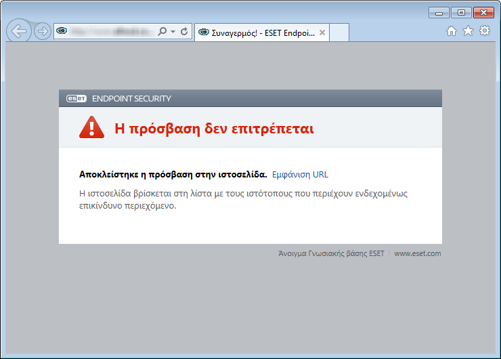
Task: Click the 'ENDPOINT SECURITY' banner title
Action: [x=131, y=98]
